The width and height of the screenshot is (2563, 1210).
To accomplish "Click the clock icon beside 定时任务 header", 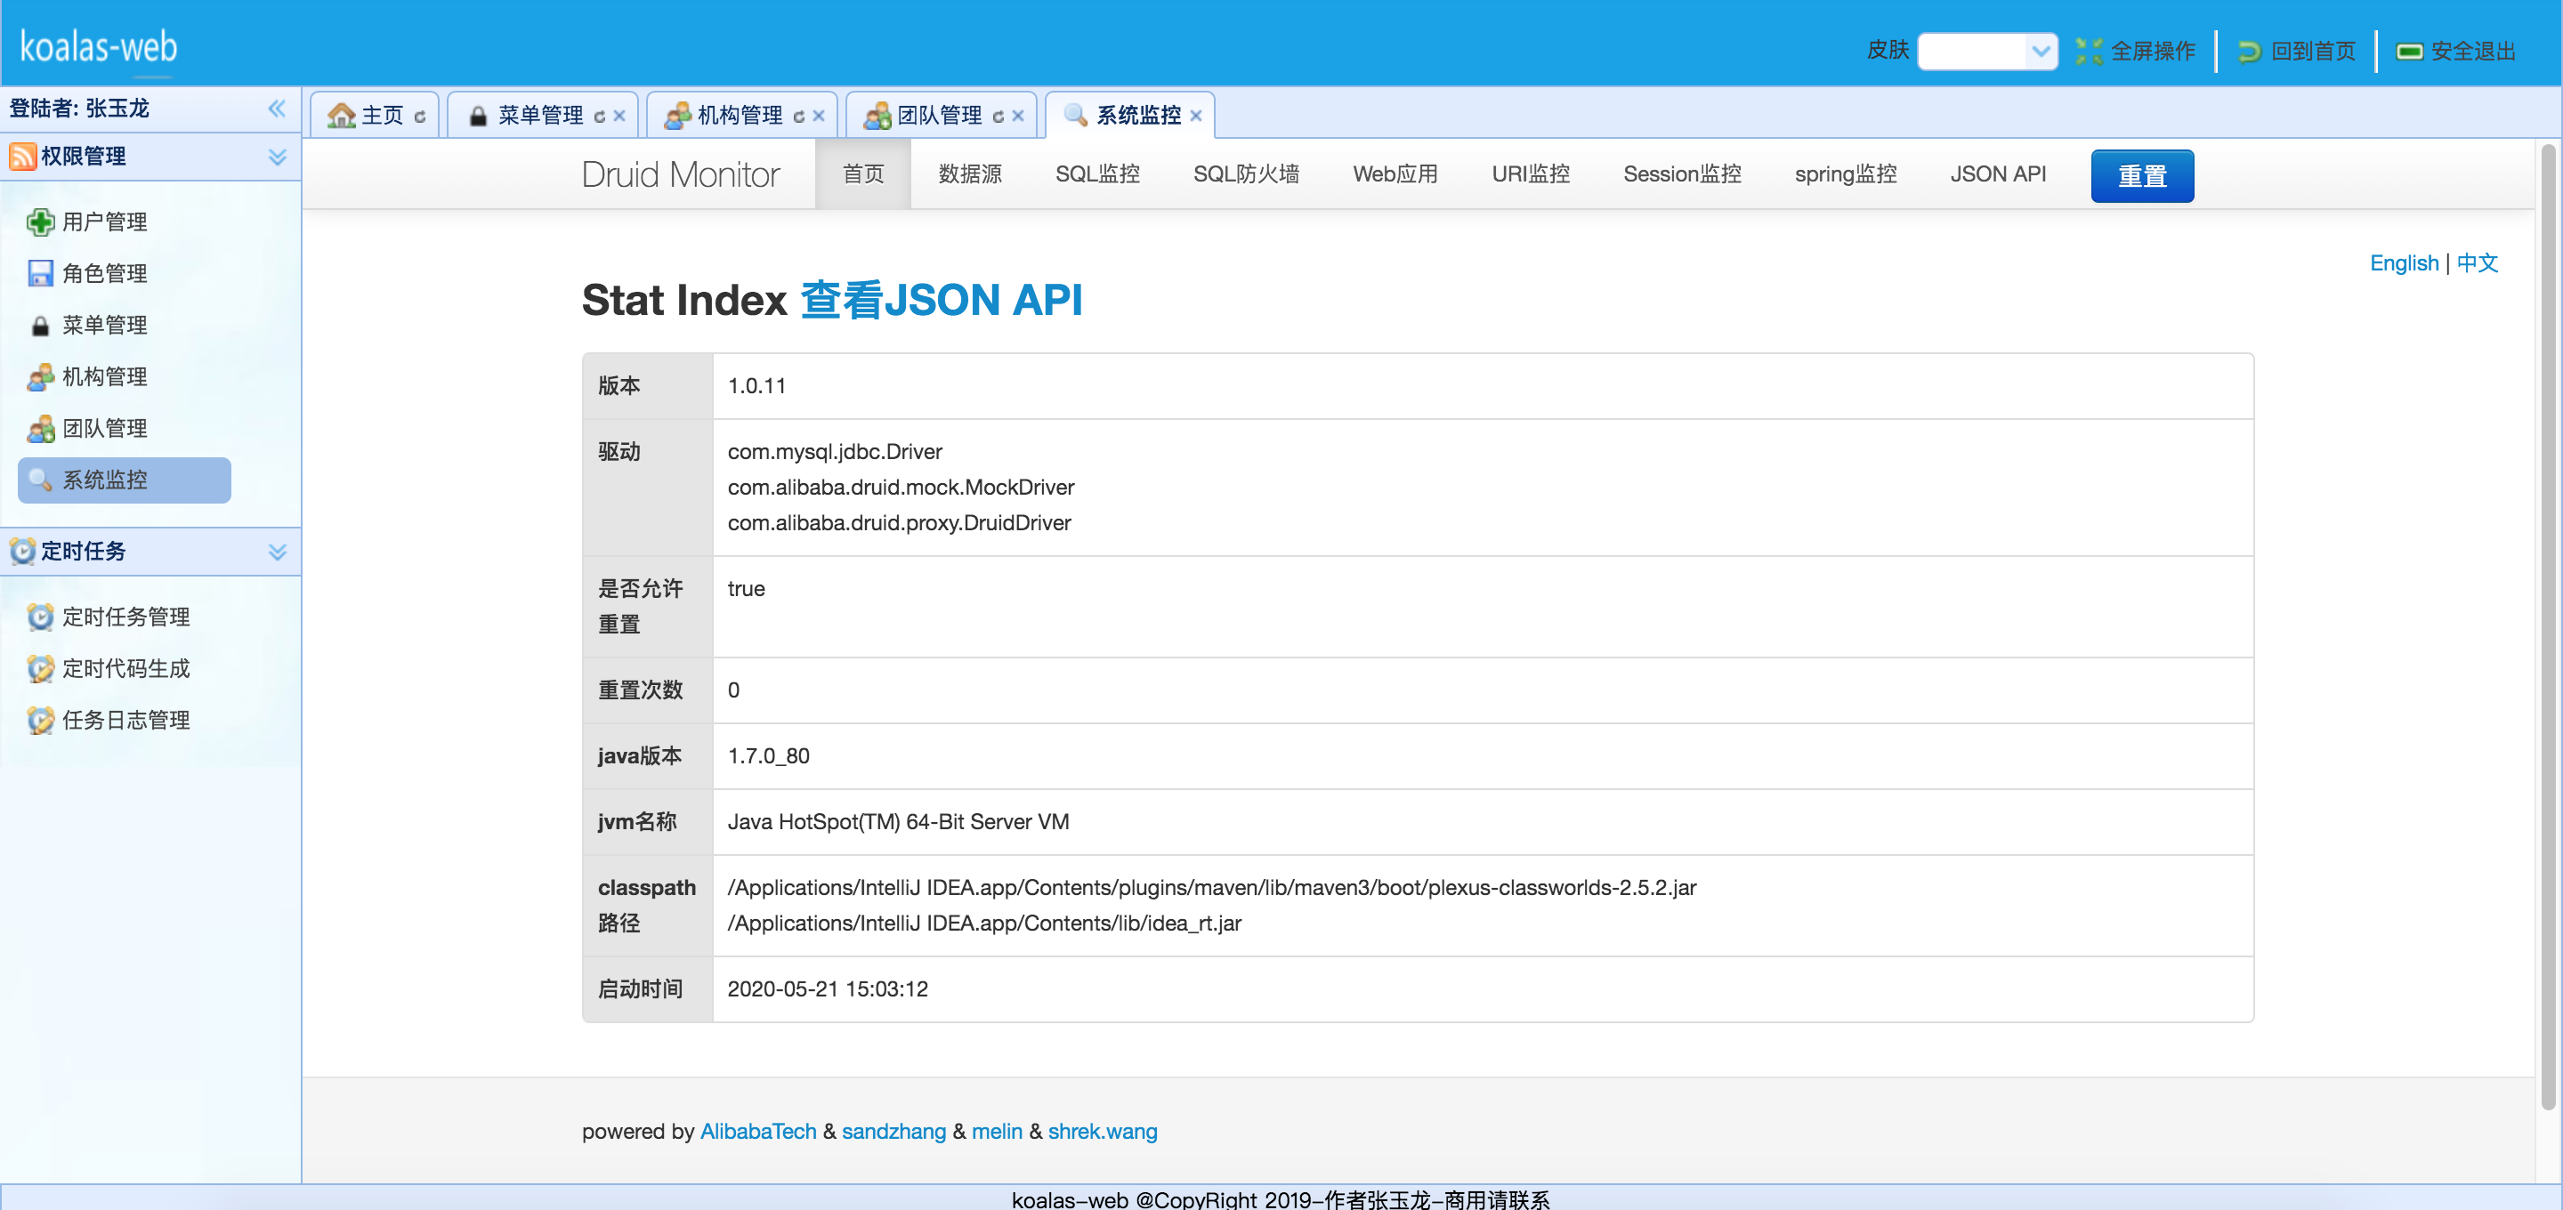I will pos(22,552).
